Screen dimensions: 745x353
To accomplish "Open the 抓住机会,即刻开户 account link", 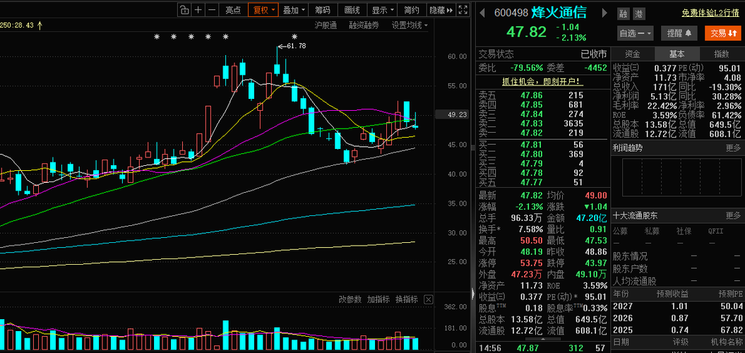I will tap(542, 82).
